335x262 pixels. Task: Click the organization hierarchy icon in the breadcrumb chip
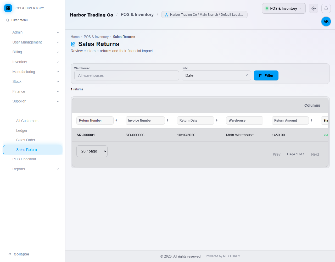[x=166, y=15]
